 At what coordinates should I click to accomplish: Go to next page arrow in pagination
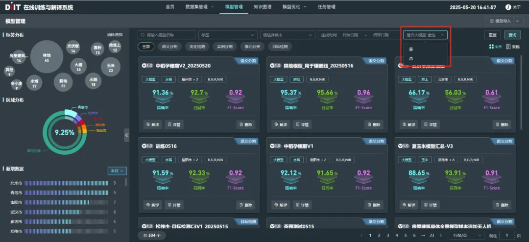(x=441, y=235)
